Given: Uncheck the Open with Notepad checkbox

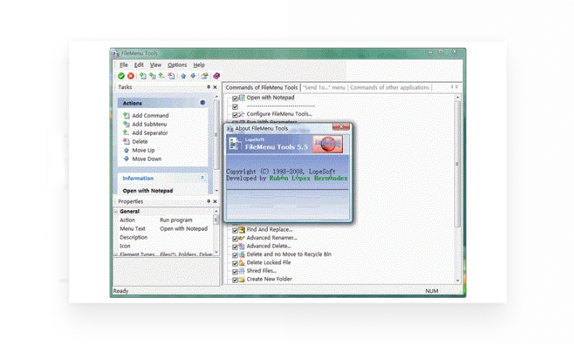Looking at the screenshot, I should [235, 98].
